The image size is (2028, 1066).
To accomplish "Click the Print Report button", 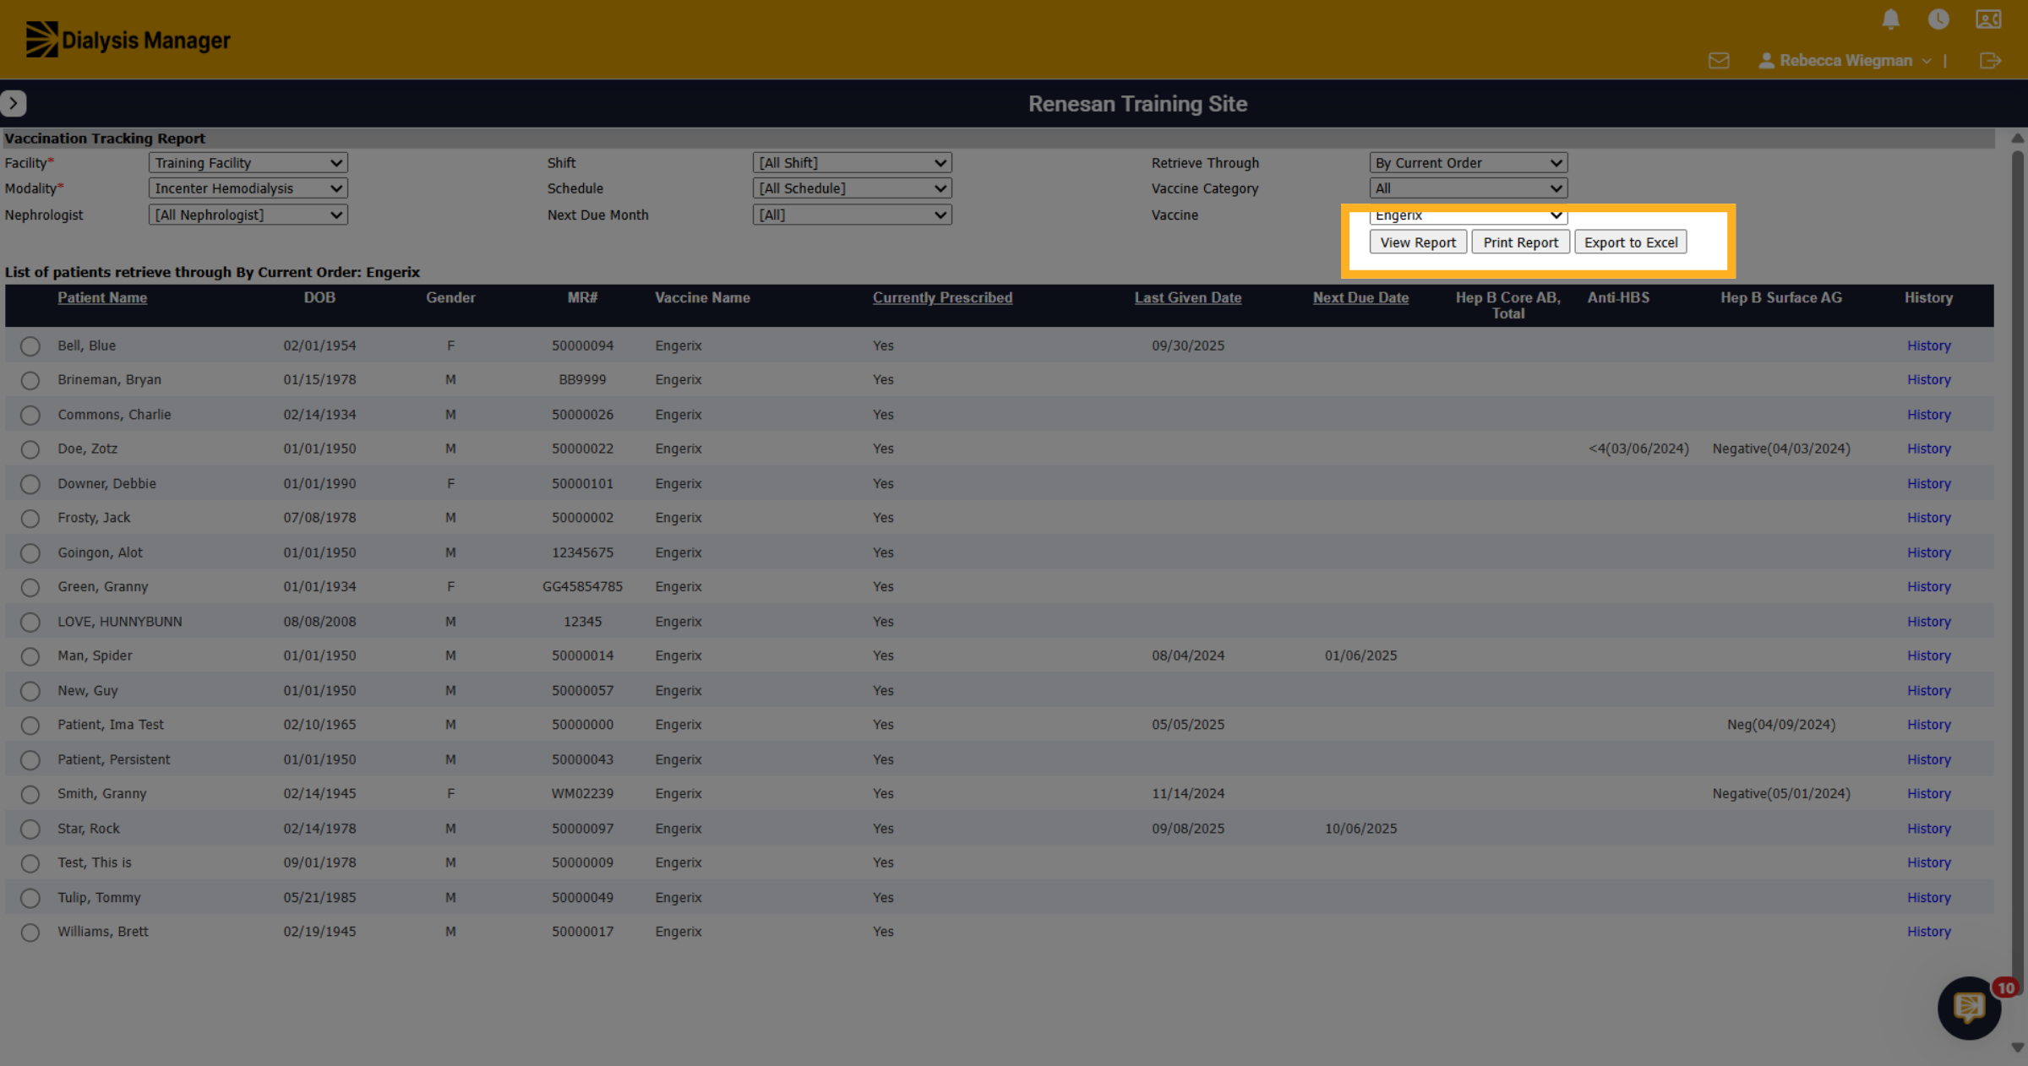I will [1520, 242].
